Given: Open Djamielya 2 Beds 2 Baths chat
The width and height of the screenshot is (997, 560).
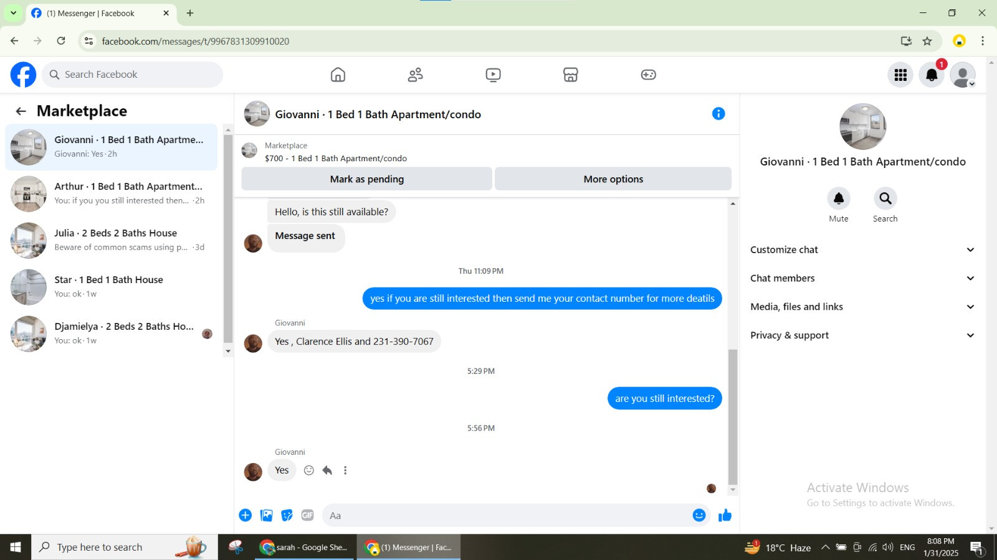Looking at the screenshot, I should pyautogui.click(x=112, y=334).
